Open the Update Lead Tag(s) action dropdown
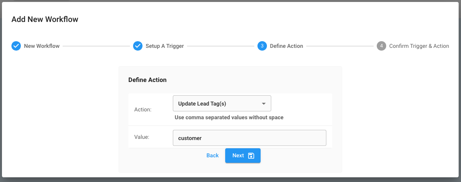 [x=222, y=104]
